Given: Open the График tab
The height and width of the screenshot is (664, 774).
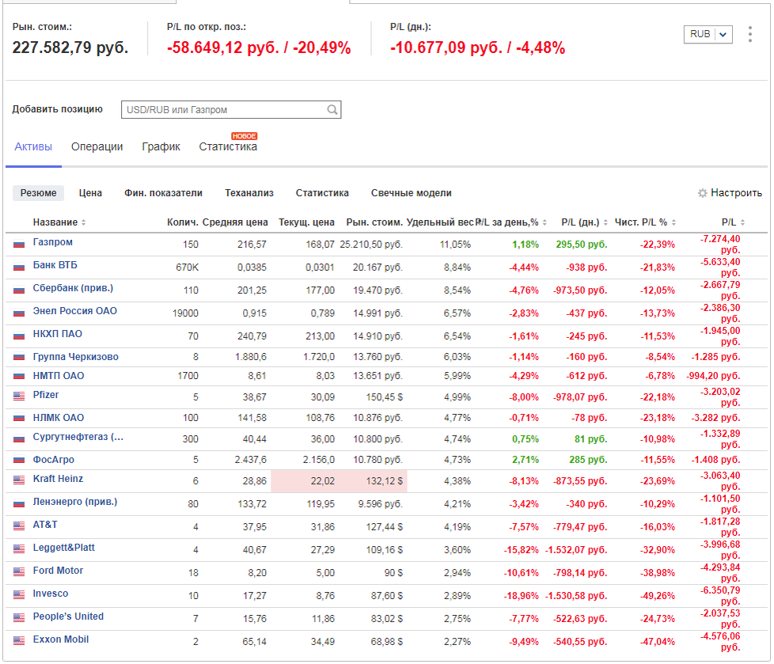Looking at the screenshot, I should coord(161,146).
